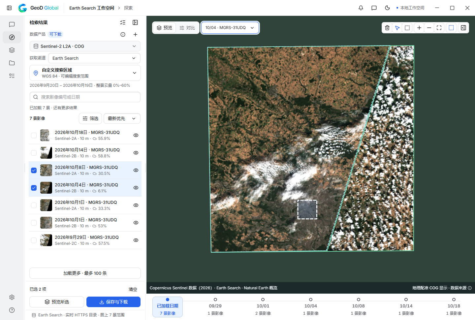Check the 2026年10月18日 image checkbox
The height and width of the screenshot is (320, 475).
(x=34, y=135)
